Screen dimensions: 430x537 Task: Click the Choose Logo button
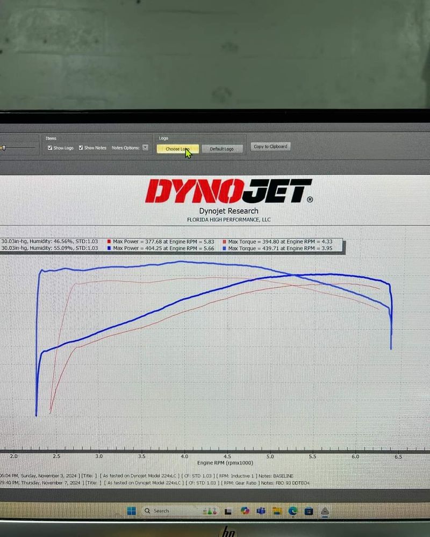(x=177, y=149)
